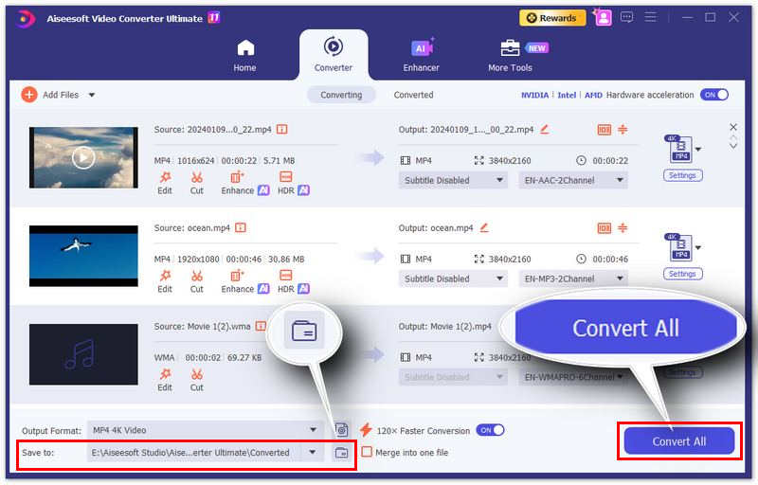Browse output folder icon
The height and width of the screenshot is (485, 758).
tap(341, 453)
